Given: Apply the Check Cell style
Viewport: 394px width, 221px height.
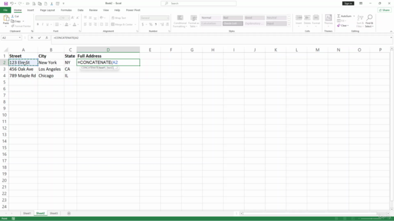Looking at the screenshot, I should click(x=233, y=23).
